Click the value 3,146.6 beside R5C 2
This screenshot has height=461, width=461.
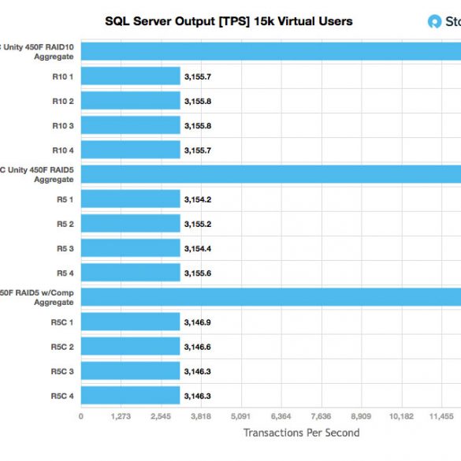pyautogui.click(x=197, y=348)
